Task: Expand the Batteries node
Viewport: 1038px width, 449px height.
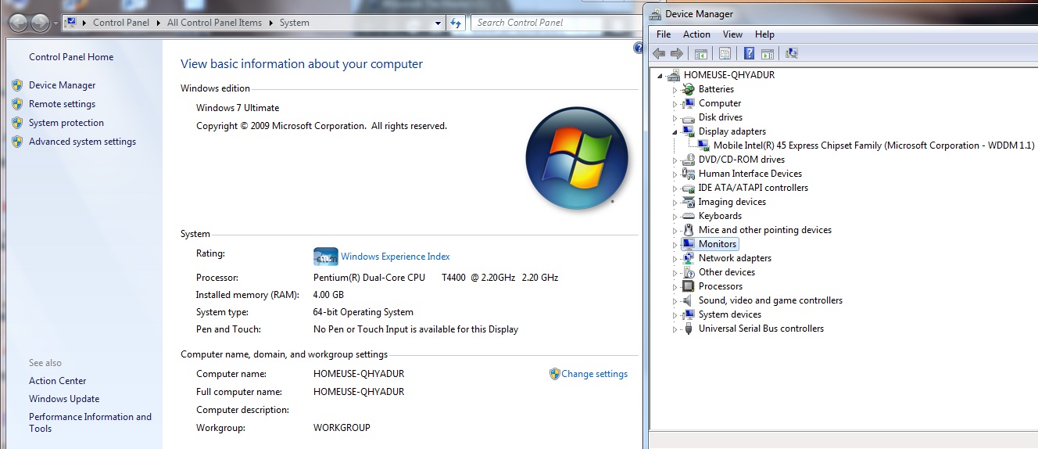Action: (x=675, y=89)
